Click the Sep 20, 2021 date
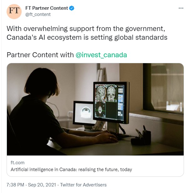Viewport: 189px width, 193px height. coord(42,185)
